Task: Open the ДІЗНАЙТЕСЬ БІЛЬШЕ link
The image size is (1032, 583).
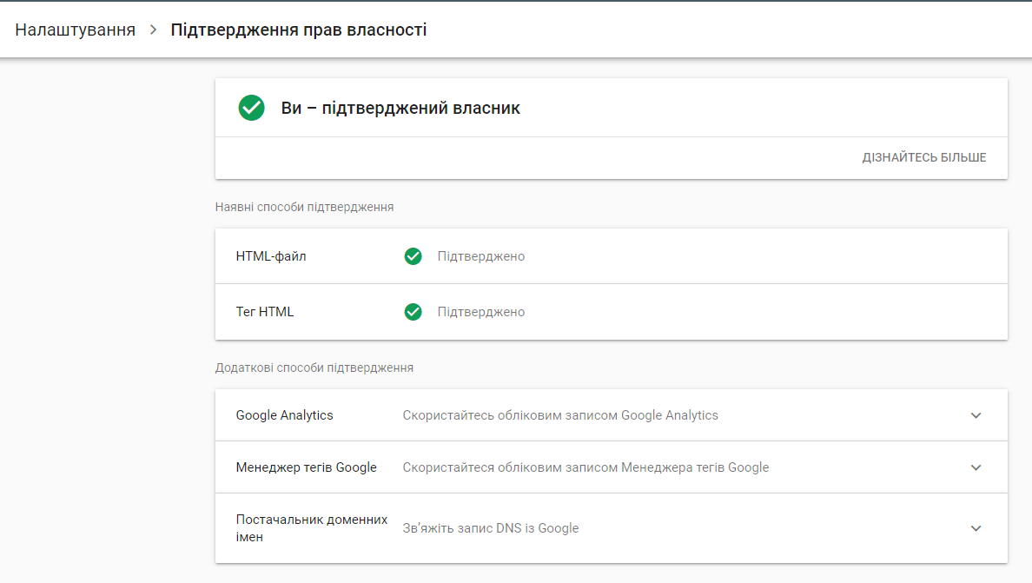Action: (924, 157)
